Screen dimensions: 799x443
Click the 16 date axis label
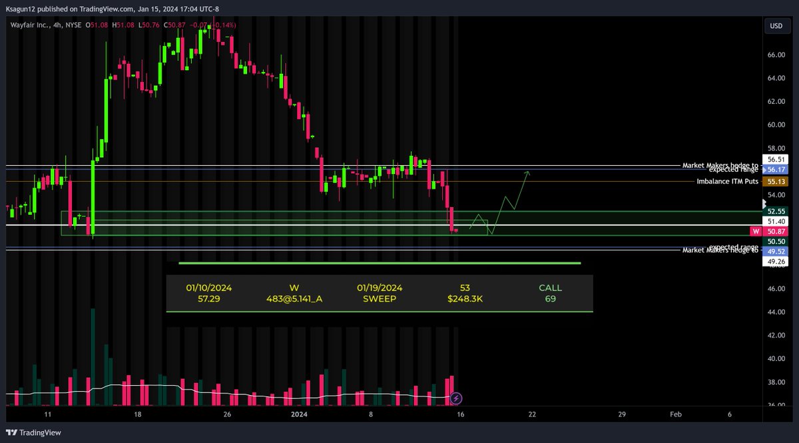pos(461,414)
